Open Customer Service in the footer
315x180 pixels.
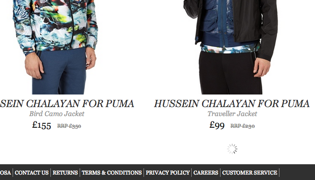[250, 172]
